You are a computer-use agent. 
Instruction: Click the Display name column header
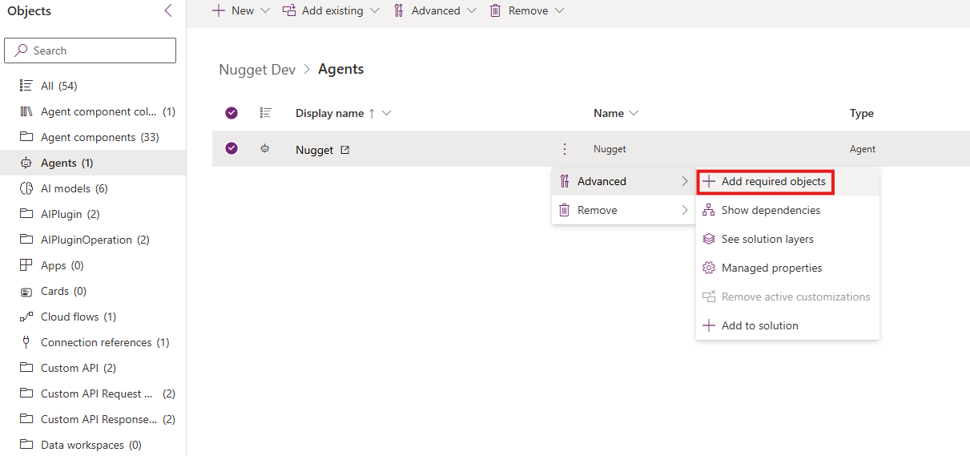pyautogui.click(x=330, y=113)
